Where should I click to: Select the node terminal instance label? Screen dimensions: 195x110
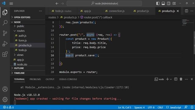point(159,79)
